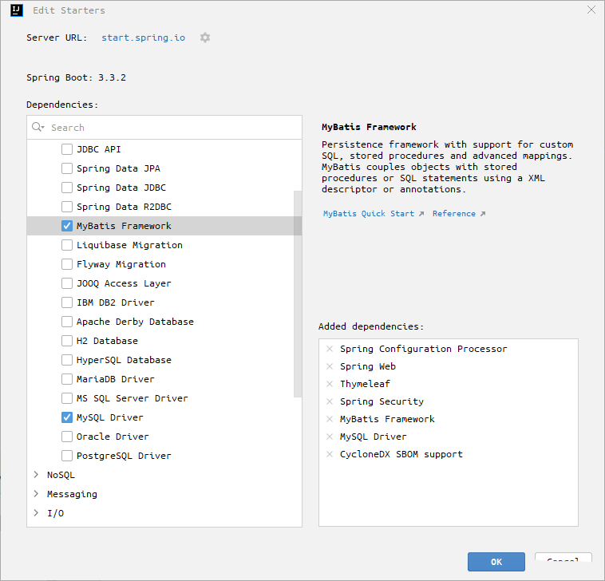605x581 pixels.
Task: Select Spring Security in added dependencies
Action: (382, 401)
